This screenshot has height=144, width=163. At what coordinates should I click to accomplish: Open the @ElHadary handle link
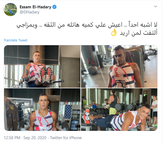click(x=30, y=12)
